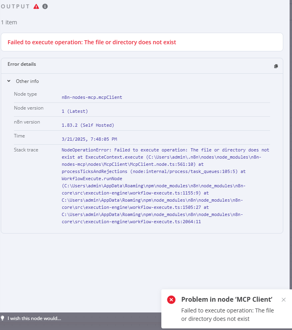Screen dimensions: 292x330
Task: Click the red warning triangle beside OUTPUT
Action: click(x=37, y=6)
